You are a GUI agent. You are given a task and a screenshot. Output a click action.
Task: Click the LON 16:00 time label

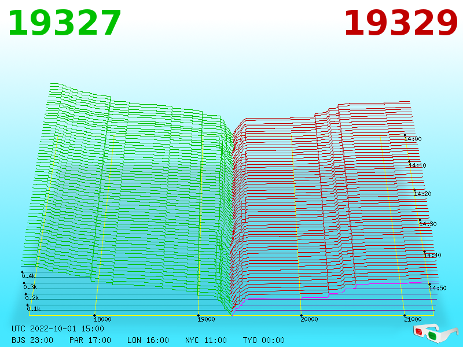[x=148, y=340]
